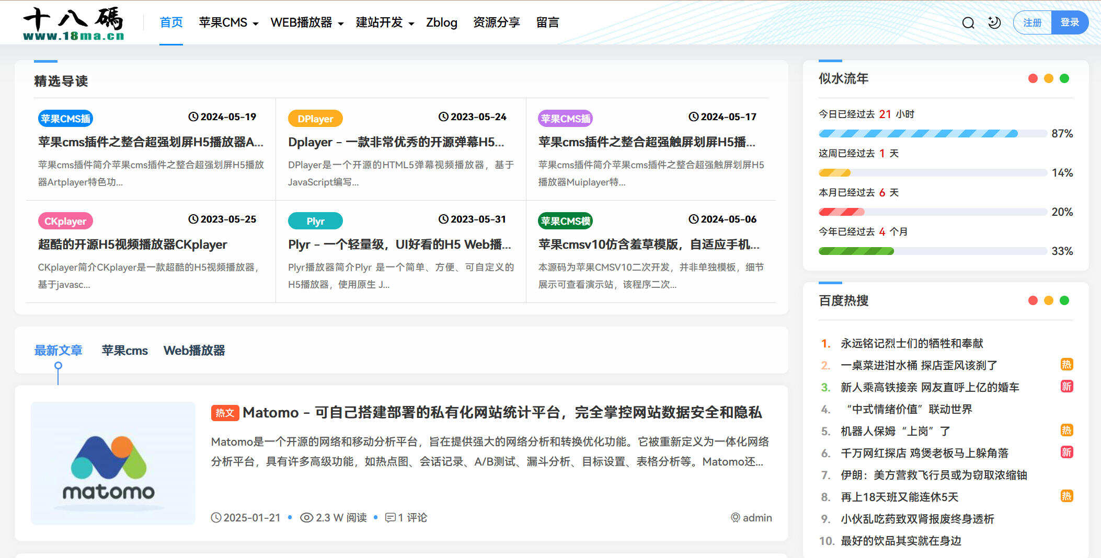Click the 热 badge beside 机器人保姆 item
1101x558 pixels.
tap(1066, 431)
